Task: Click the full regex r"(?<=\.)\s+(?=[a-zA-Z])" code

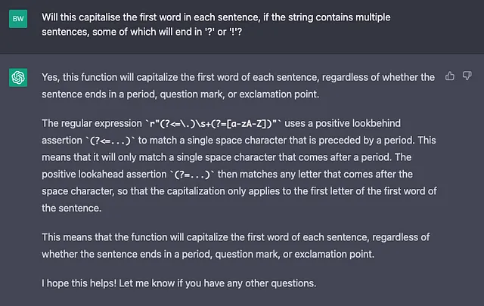Action: [213, 124]
